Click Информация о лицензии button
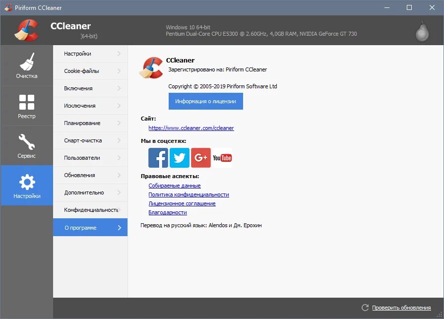444x319 pixels. point(205,101)
